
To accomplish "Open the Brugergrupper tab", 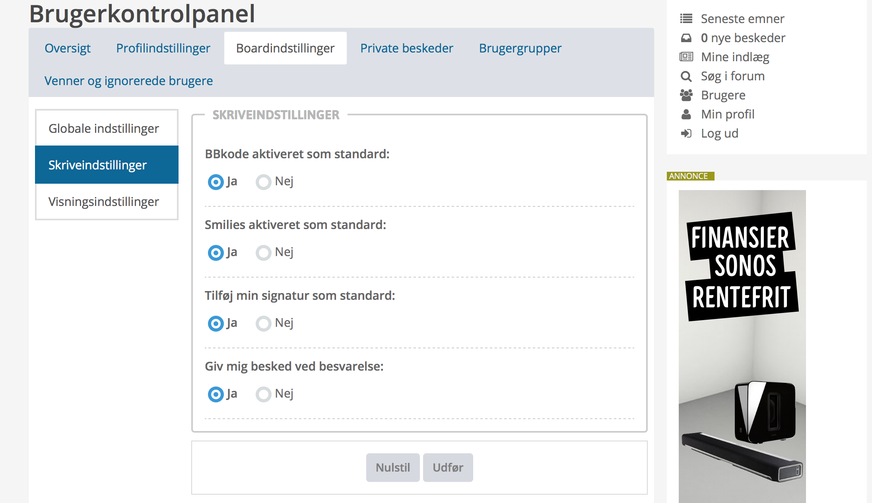I will coord(520,48).
